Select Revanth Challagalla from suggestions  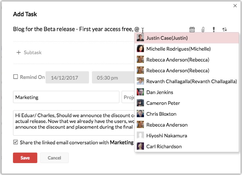pos(191,82)
